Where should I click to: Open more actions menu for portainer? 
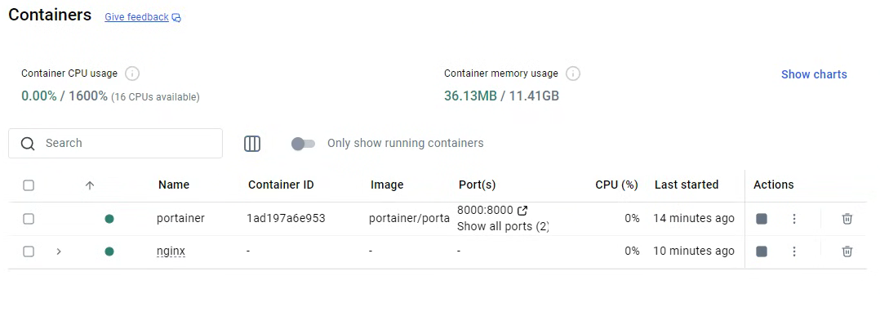[x=794, y=219]
